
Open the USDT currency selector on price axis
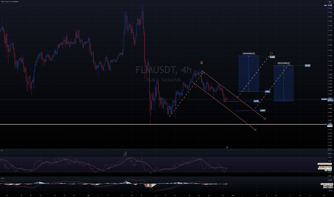(x=330, y=1)
